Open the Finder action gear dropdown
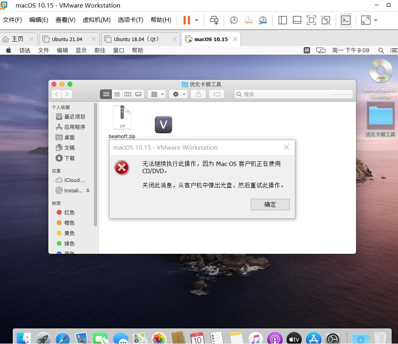Screen dimensions: 398x344 pyautogui.click(x=179, y=94)
